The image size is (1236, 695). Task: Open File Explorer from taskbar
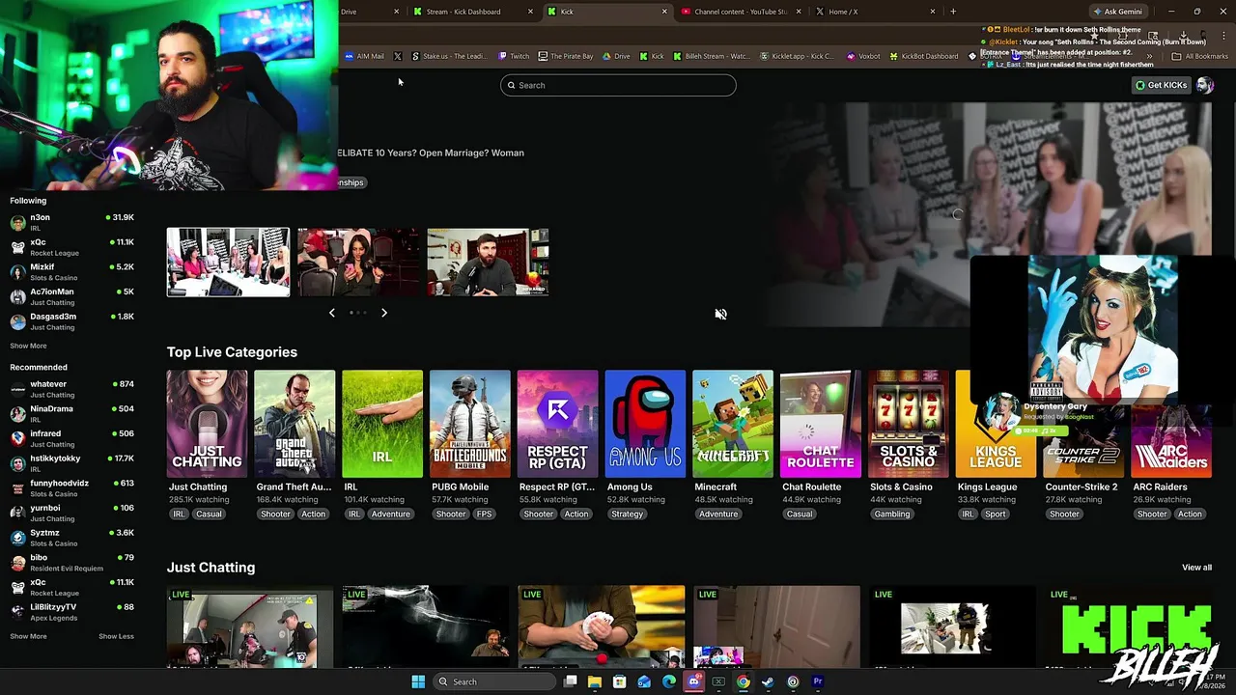tap(595, 681)
